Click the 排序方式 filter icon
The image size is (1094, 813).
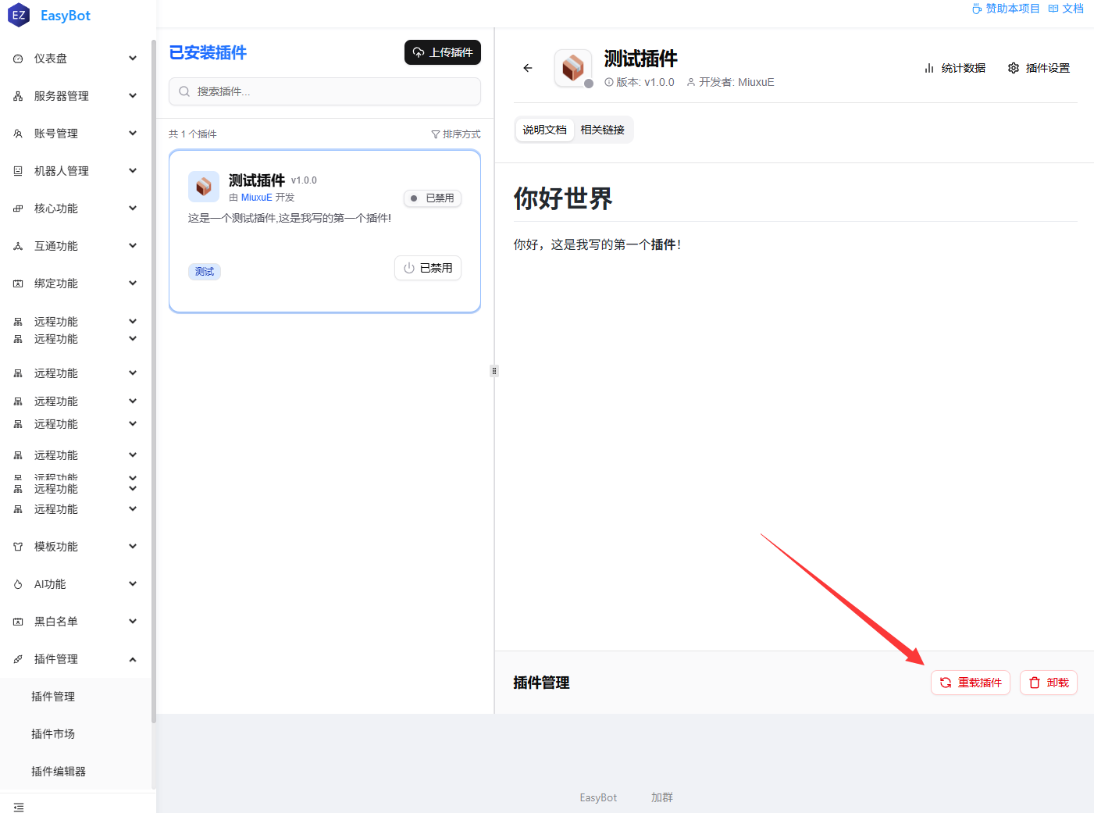tap(436, 134)
